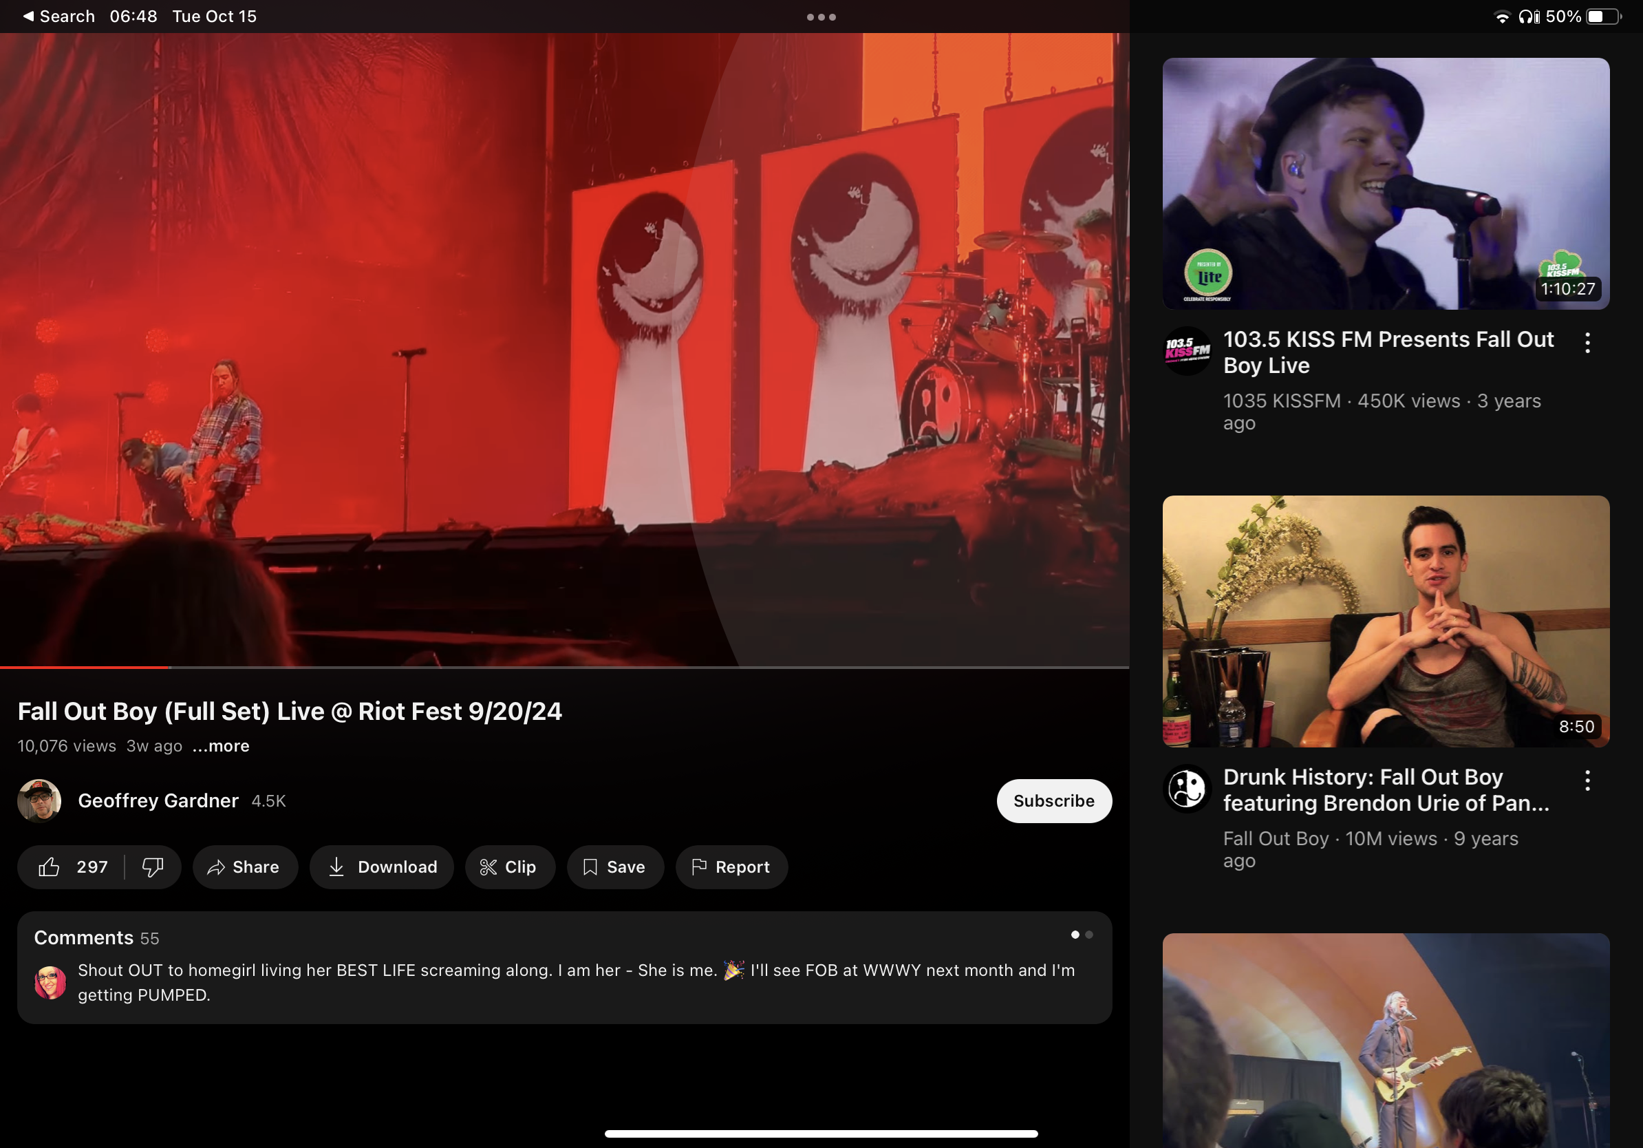Expand the description with ...more
The height and width of the screenshot is (1148, 1643).
point(221,746)
